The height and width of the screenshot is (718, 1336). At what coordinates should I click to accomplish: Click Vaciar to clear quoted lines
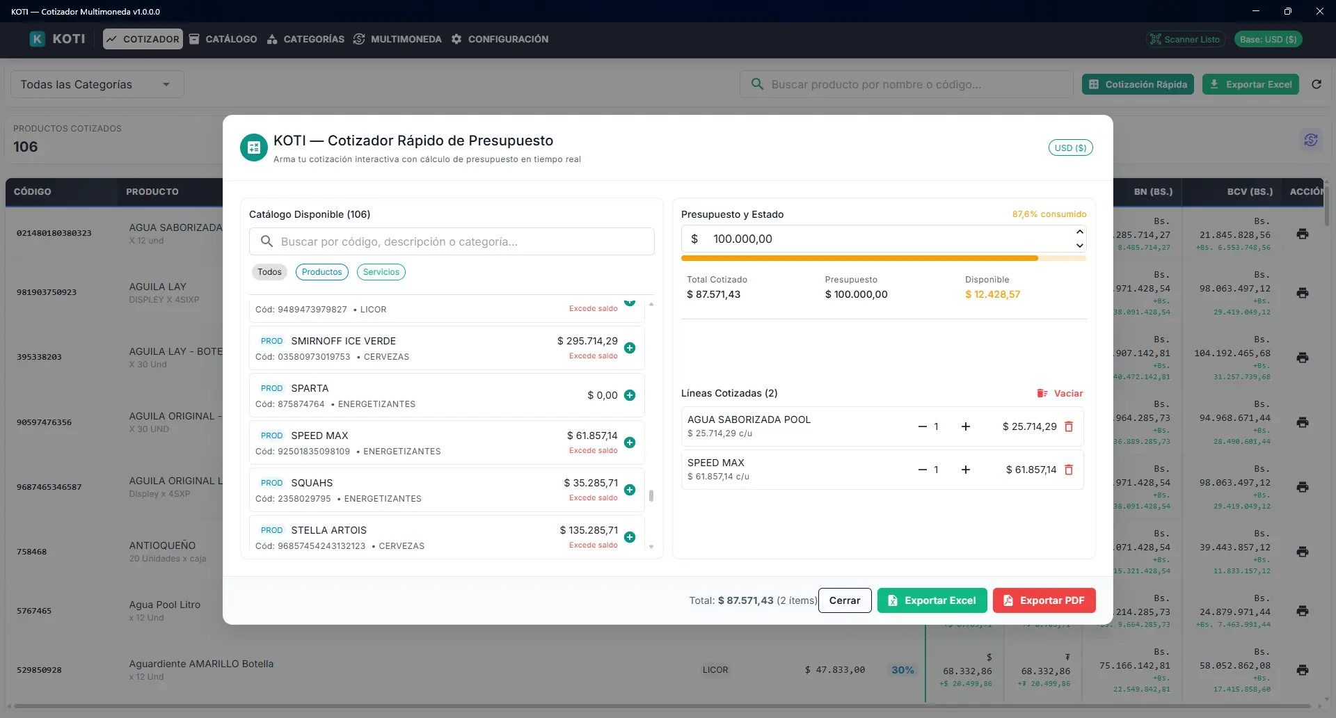tap(1060, 393)
